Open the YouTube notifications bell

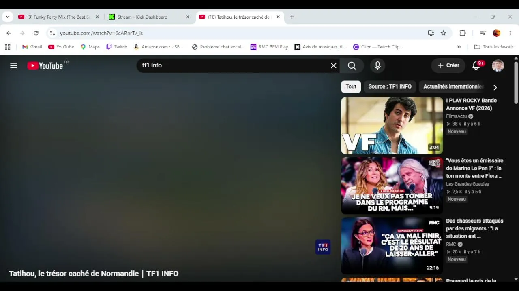pyautogui.click(x=476, y=65)
